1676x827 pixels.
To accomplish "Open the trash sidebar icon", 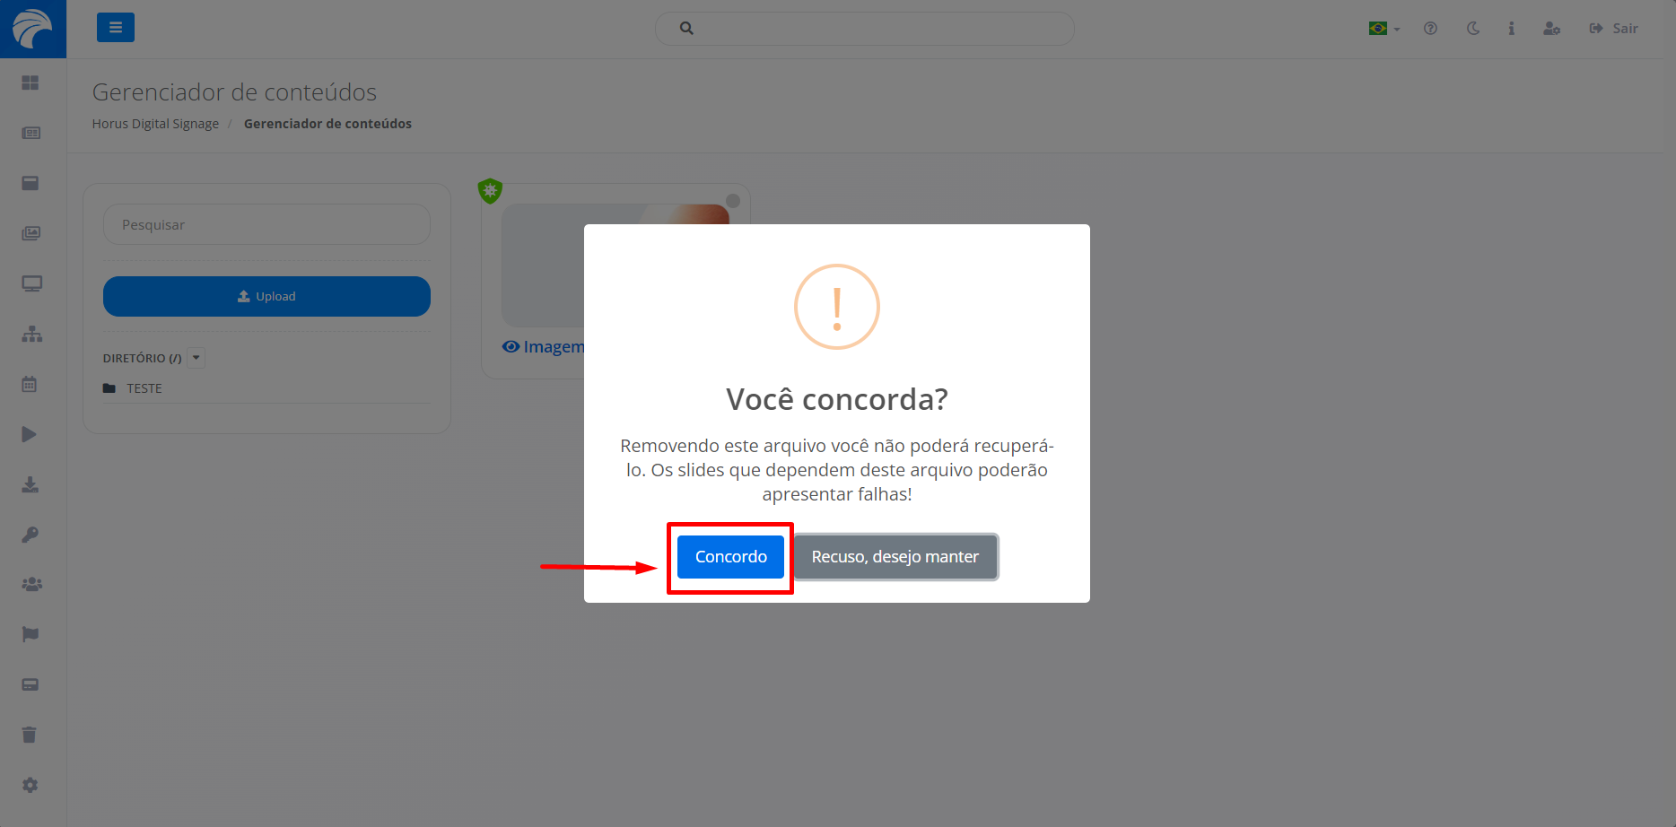I will point(30,735).
